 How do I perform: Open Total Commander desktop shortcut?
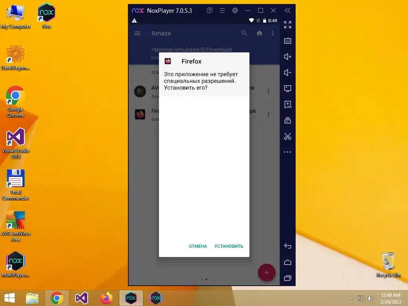pos(16,185)
